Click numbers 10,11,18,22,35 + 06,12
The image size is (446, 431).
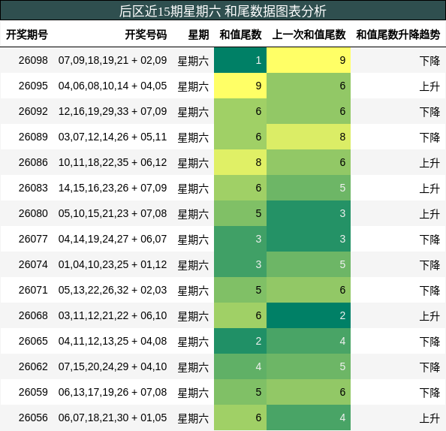click(113, 162)
